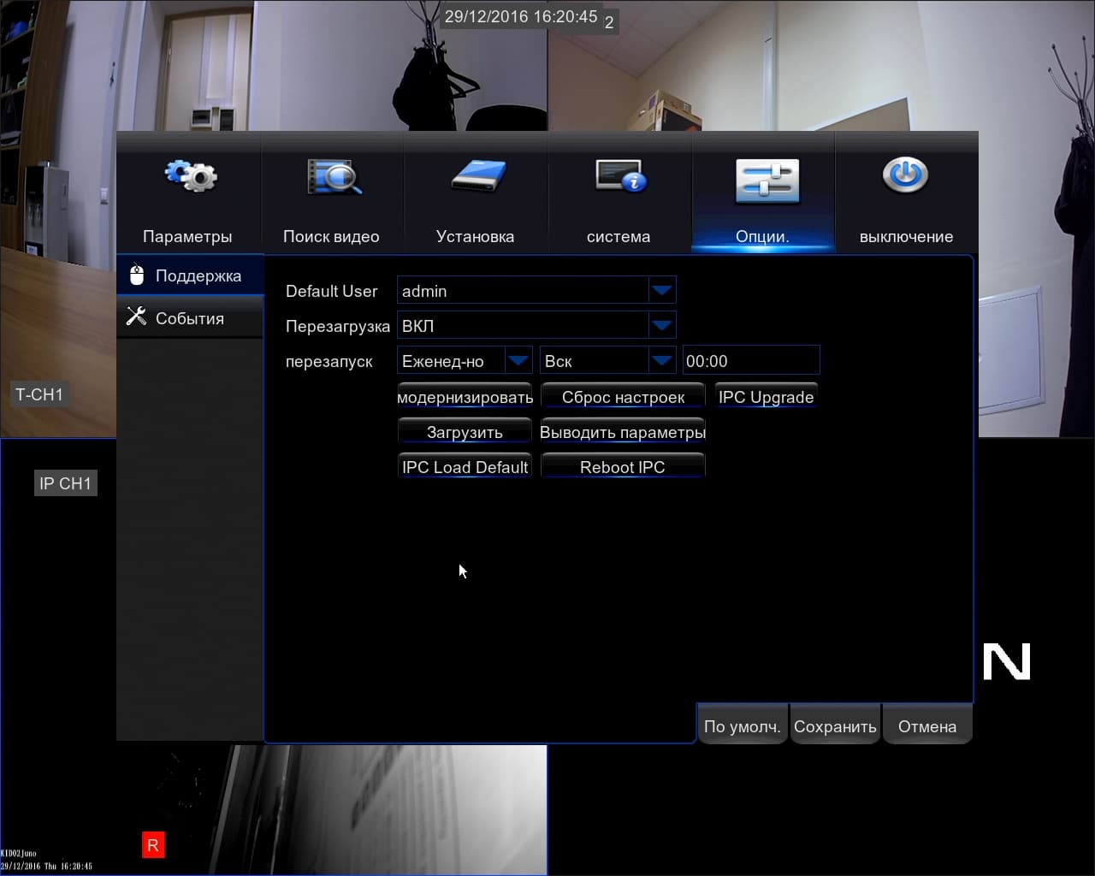1095x876 pixels.
Task: Select the bottom-left grayscale camera feed
Action: (x=274, y=809)
